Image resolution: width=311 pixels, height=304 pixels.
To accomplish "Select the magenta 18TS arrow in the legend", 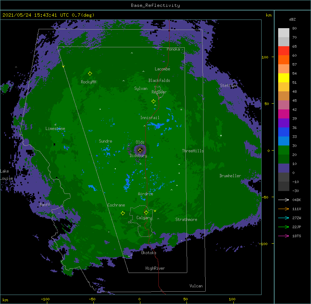I will pyautogui.click(x=284, y=236).
